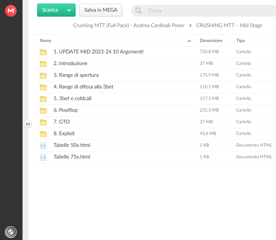Click the magnifier search icon

[x=138, y=11]
